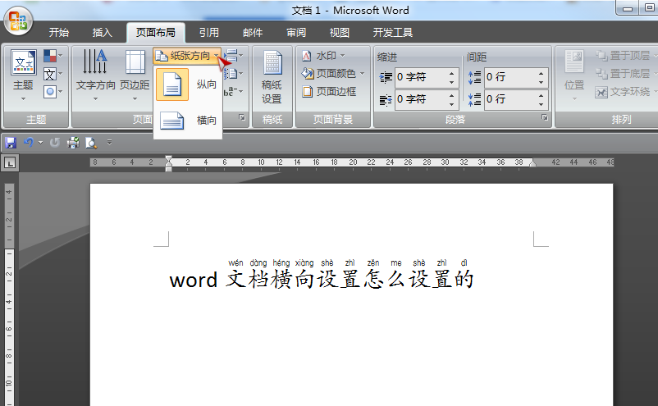Click right indent marker on ruler
Image resolution: width=658 pixels, height=406 pixels.
[532, 163]
